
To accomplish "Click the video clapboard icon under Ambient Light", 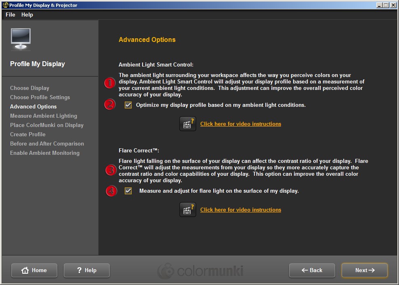I will [x=188, y=124].
